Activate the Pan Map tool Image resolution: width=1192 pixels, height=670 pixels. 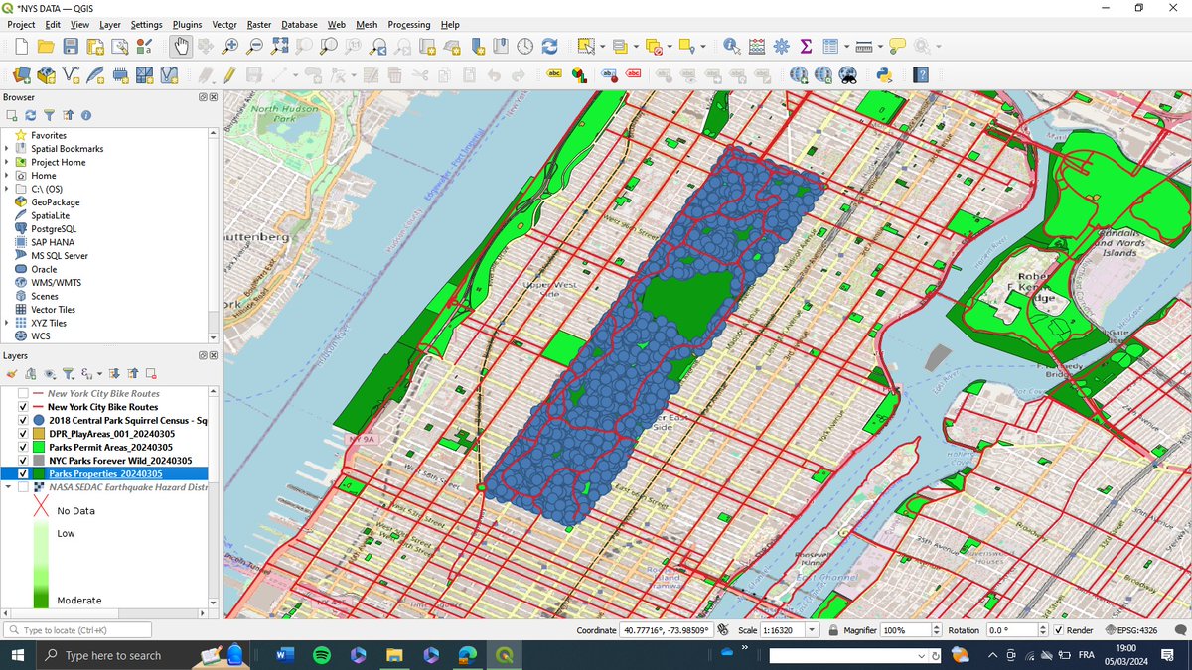(x=181, y=46)
